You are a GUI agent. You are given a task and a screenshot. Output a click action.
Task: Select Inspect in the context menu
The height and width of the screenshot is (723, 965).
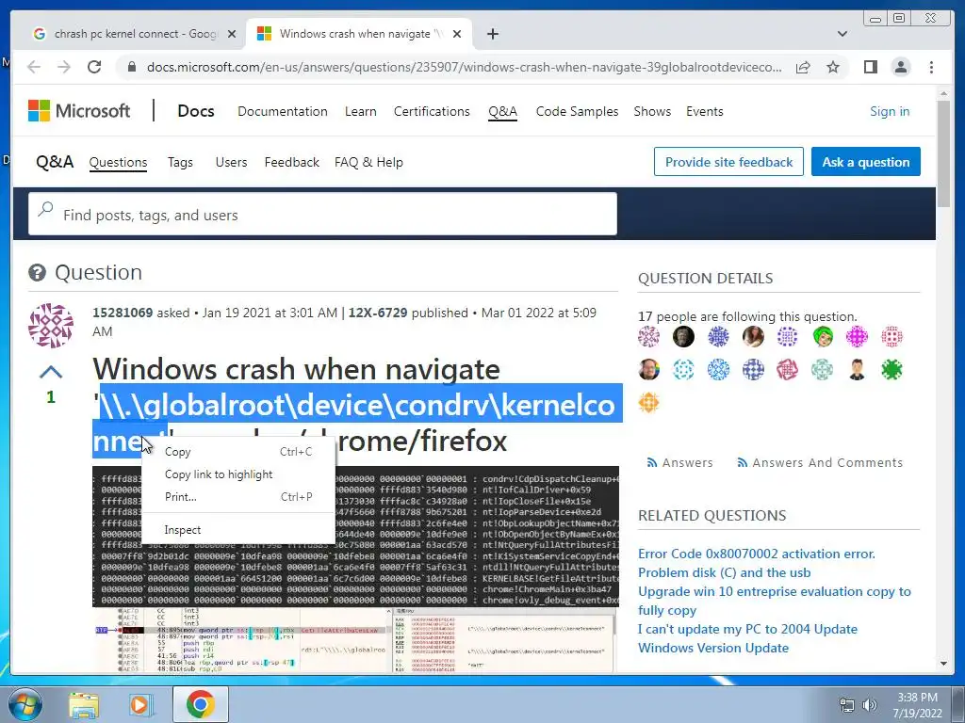click(x=238, y=530)
